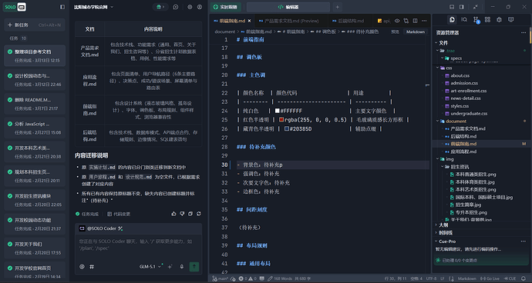Open the project name dropdown

pos(93,7)
